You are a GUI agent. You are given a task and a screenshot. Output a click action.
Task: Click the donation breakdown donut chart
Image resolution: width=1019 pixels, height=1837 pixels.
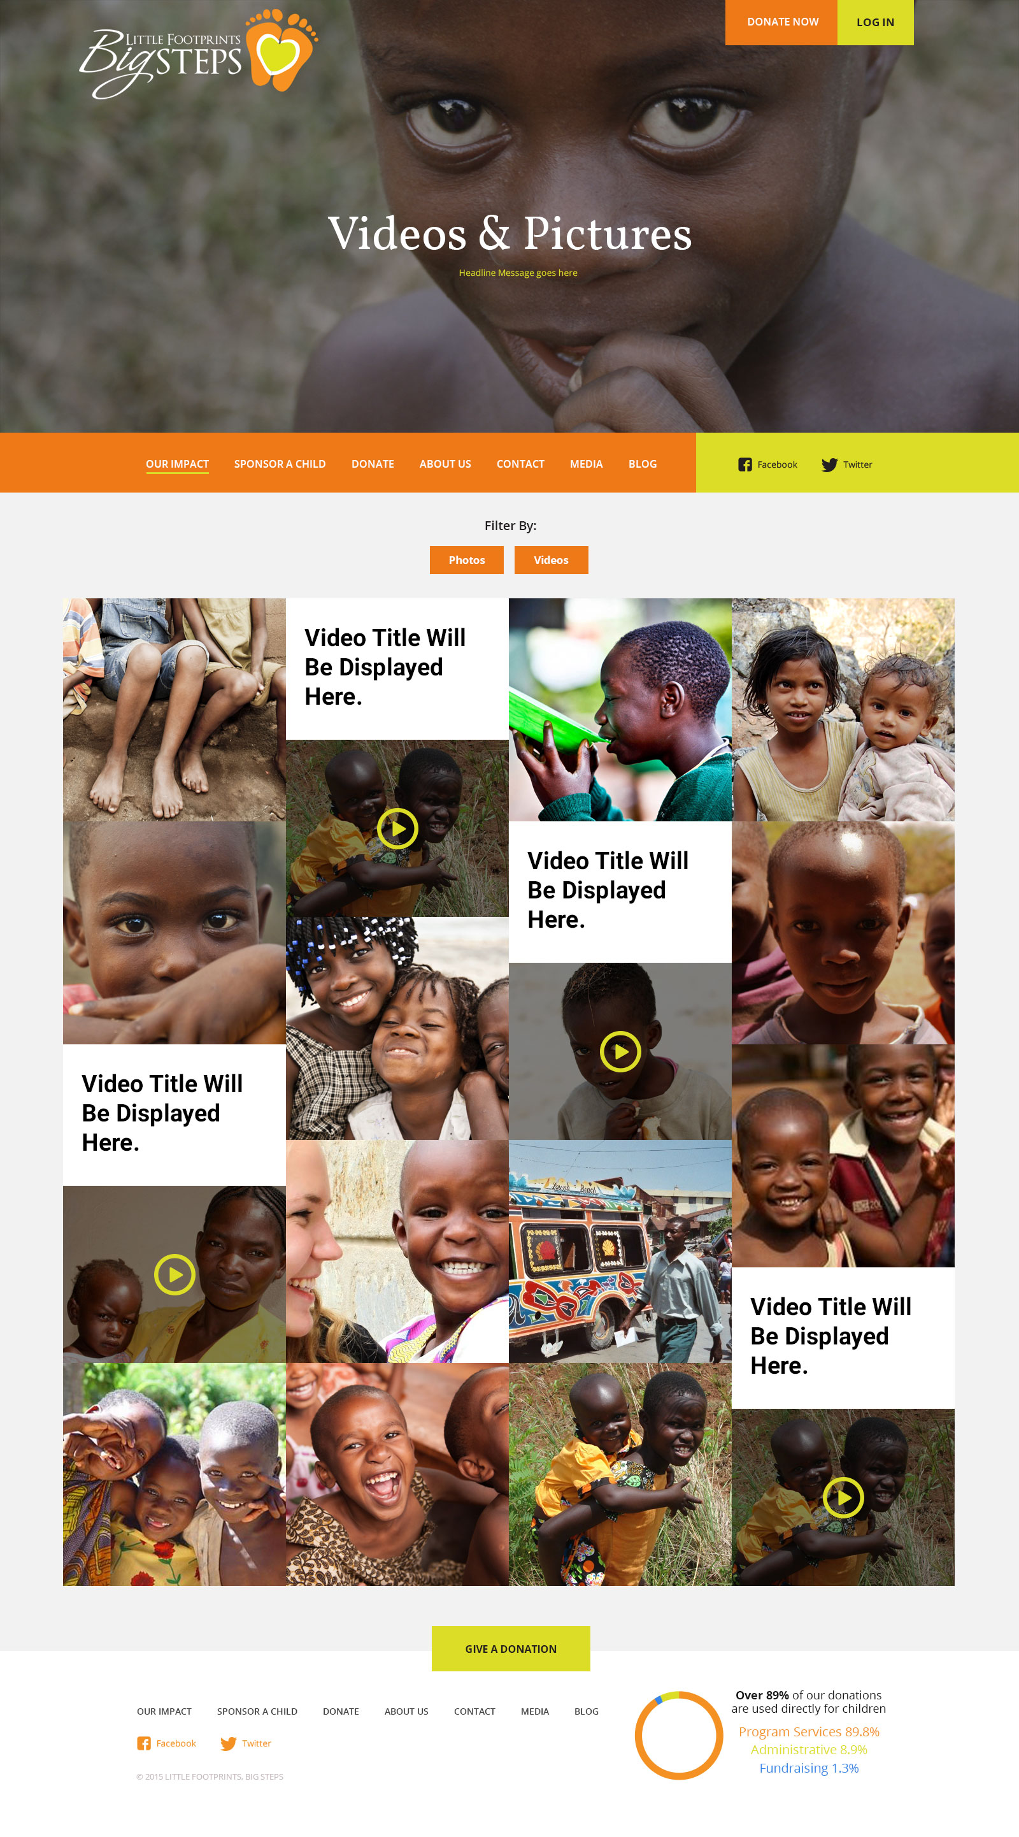(678, 1735)
